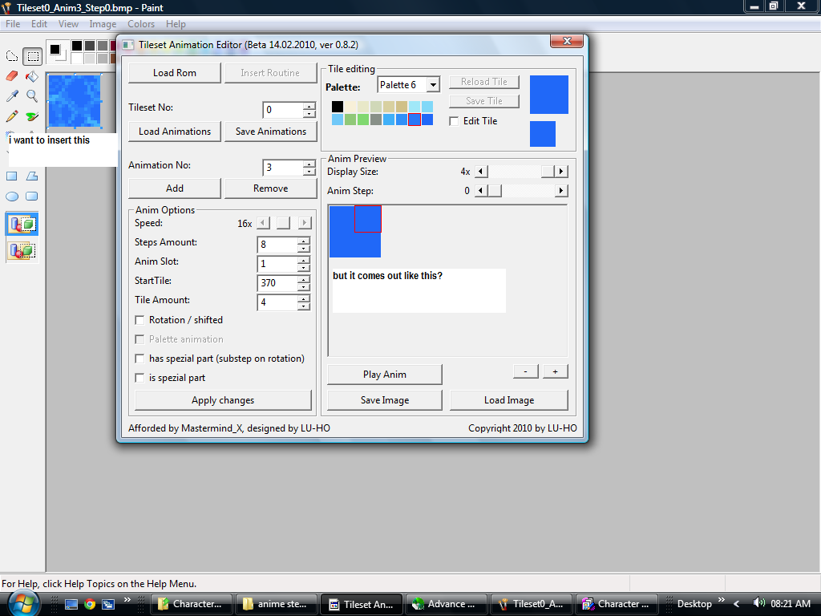Select the Fill With Color bucket tool

32,76
